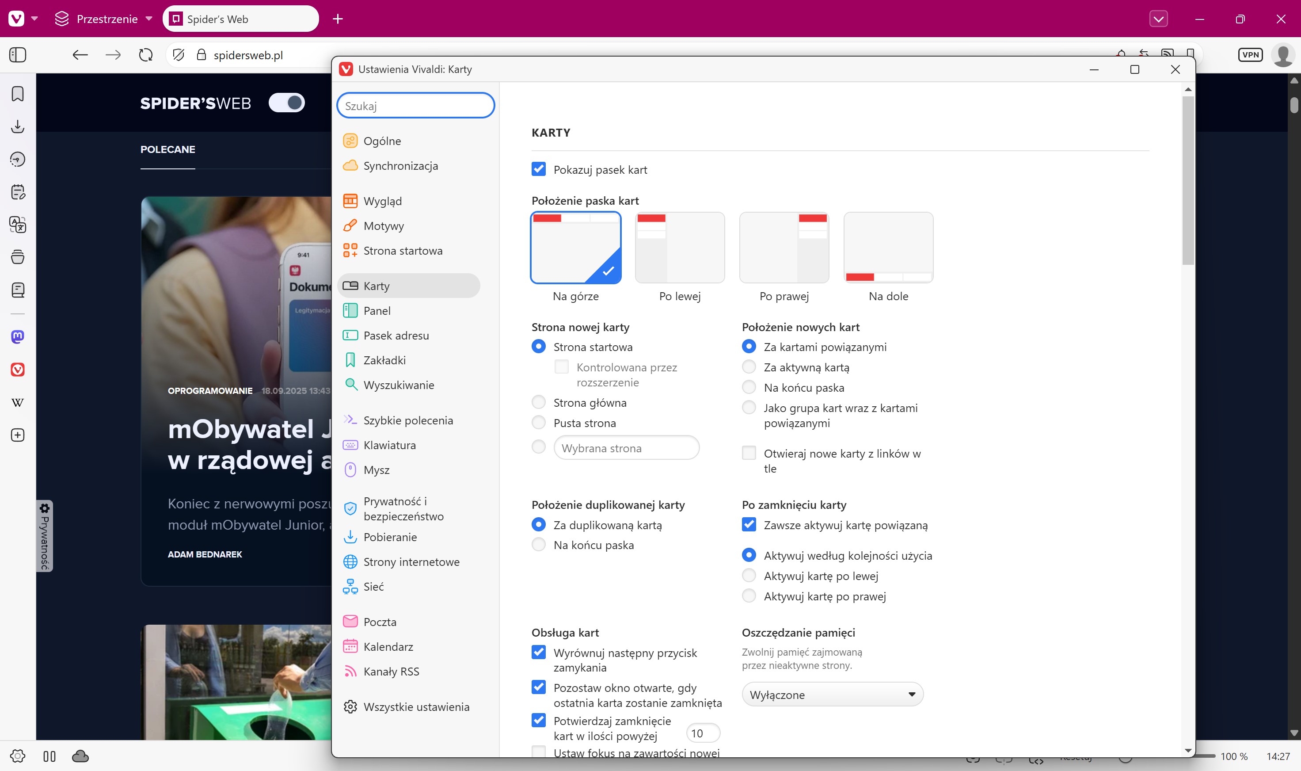
Task: Uncheck Zawsze aktywuj kartę powiązaną
Action: click(749, 524)
